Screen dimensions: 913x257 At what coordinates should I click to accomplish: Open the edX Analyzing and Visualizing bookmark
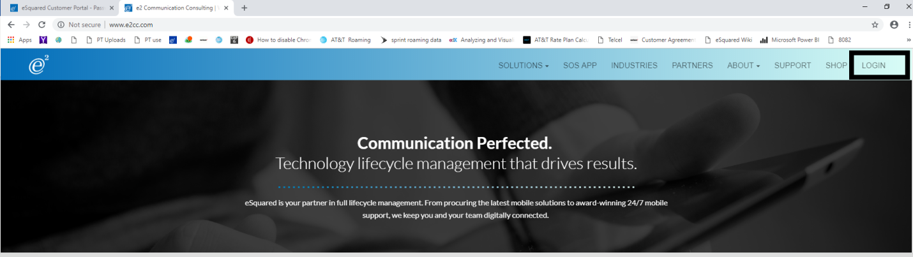coord(481,40)
